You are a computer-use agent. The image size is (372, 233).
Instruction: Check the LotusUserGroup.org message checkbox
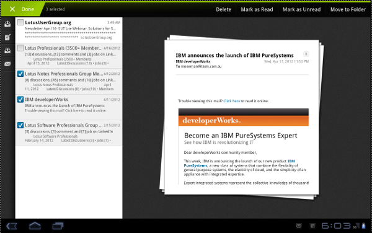(20, 22)
